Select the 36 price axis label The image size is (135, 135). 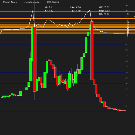126,72
